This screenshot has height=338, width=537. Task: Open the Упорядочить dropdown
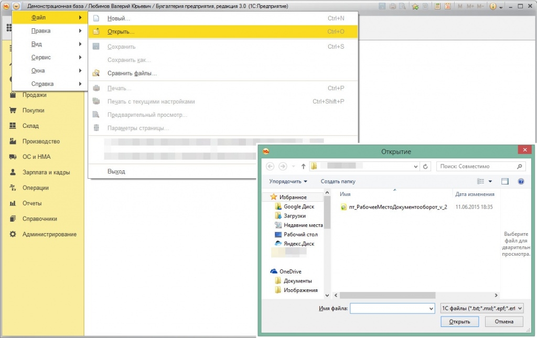(288, 181)
